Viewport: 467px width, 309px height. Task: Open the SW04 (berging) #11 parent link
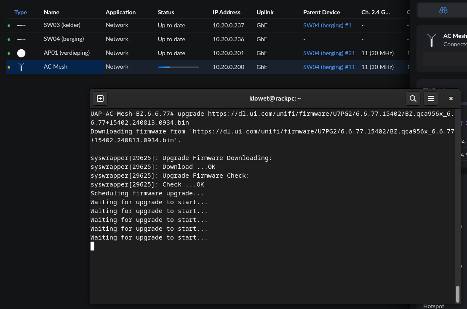pos(329,67)
